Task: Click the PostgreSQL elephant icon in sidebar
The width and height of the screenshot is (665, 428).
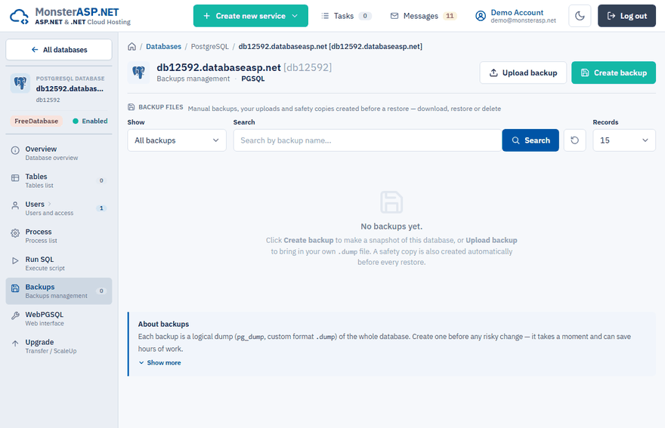Action: 20,83
